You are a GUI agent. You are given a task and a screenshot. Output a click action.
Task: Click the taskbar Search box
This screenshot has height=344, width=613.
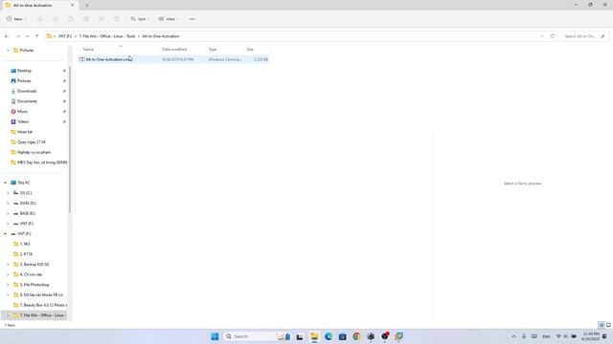pos(257,336)
